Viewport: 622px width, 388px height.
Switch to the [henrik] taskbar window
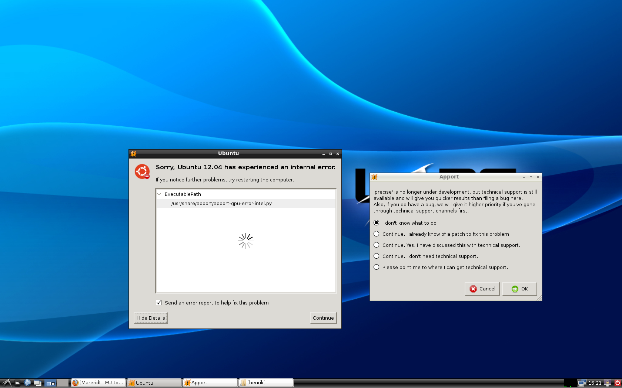[x=266, y=383]
